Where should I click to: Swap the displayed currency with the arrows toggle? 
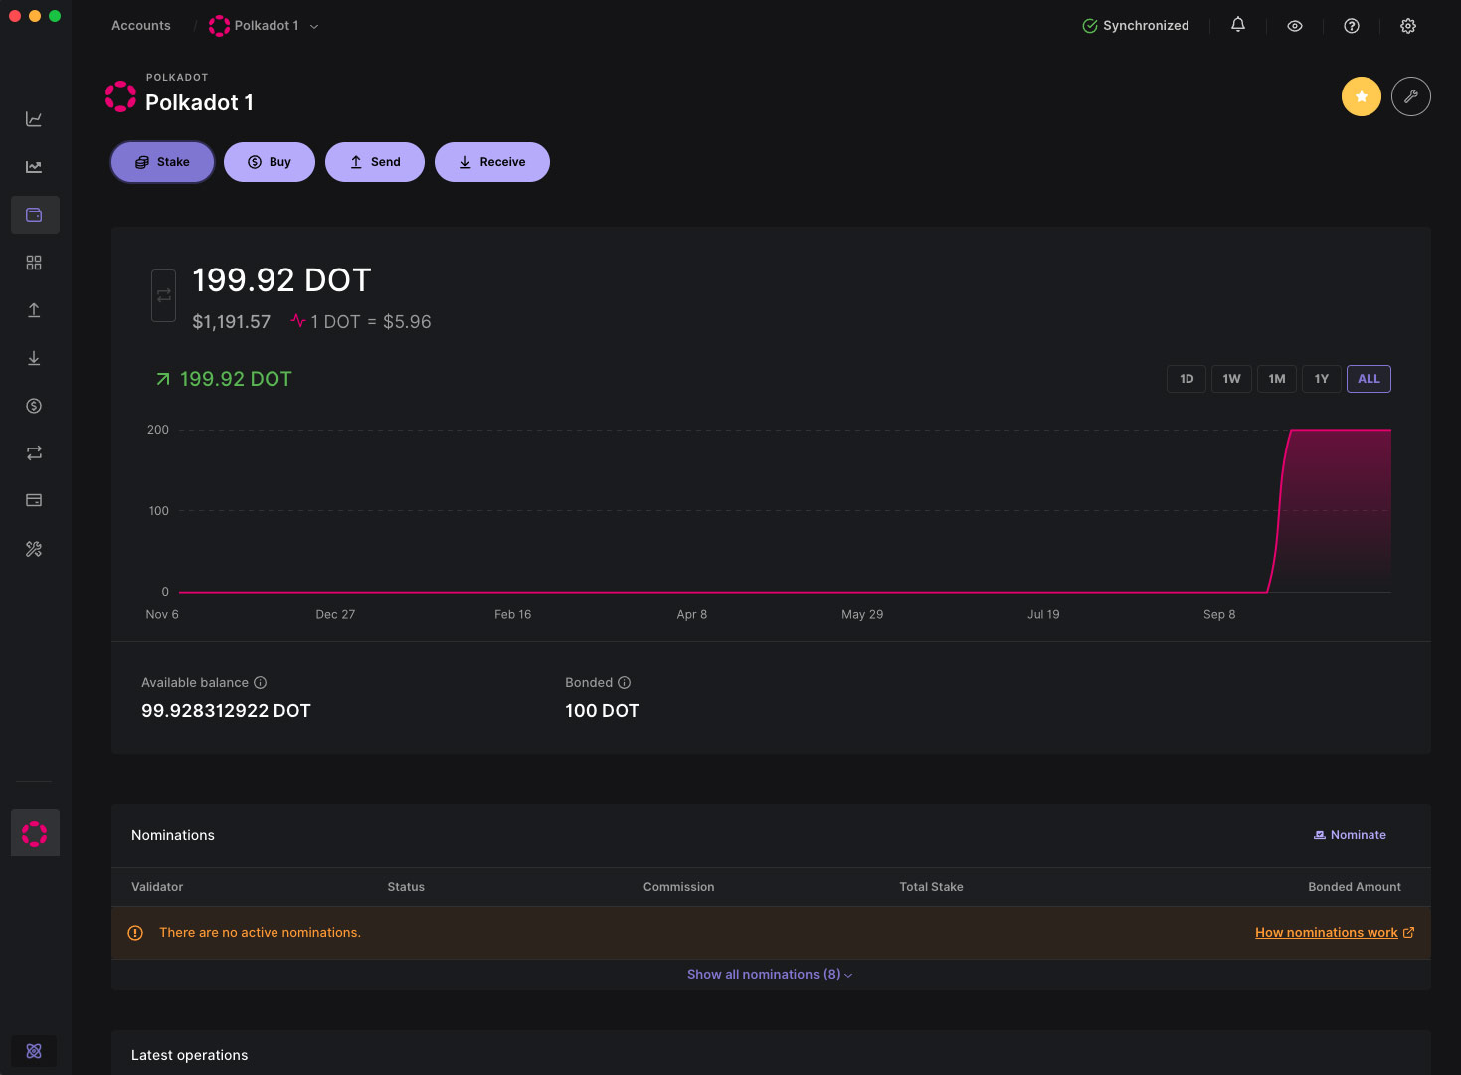point(164,295)
